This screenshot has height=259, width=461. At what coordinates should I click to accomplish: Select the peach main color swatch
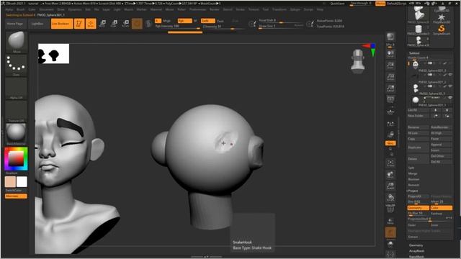[x=10, y=182]
